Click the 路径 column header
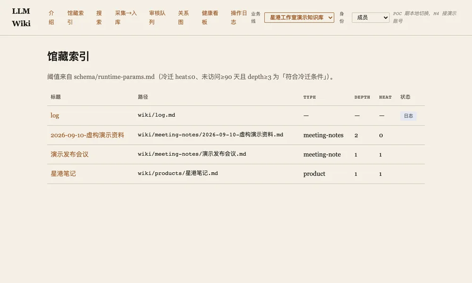 (143, 97)
